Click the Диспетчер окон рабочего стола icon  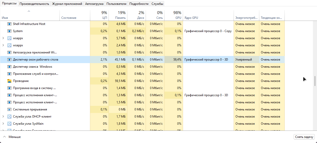coord(9,60)
